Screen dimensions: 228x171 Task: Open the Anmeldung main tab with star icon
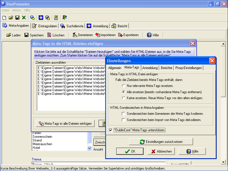98,26
